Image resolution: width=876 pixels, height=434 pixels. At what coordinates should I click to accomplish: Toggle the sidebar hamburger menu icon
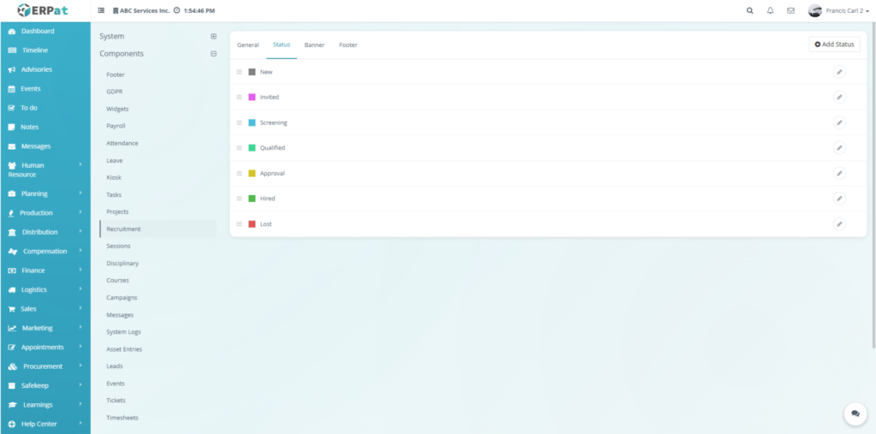point(101,11)
